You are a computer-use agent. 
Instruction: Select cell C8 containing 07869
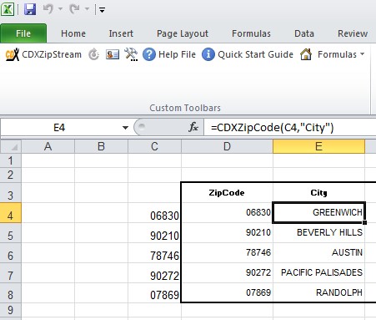pos(154,293)
